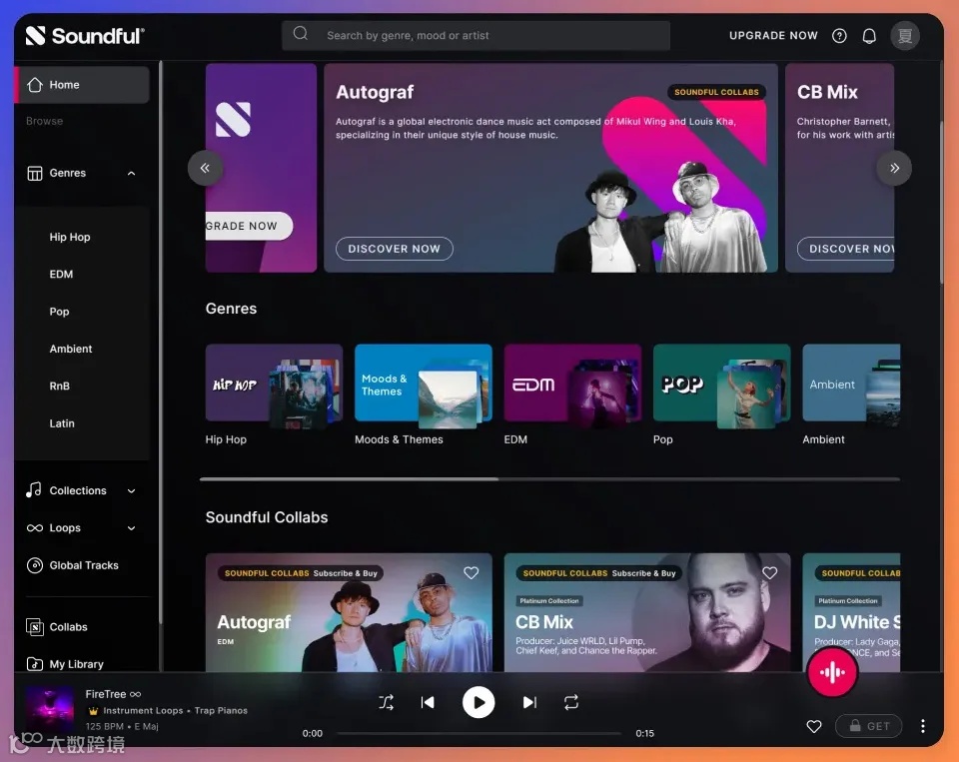Click the Soundful logo
This screenshot has width=959, height=762.
coord(85,36)
